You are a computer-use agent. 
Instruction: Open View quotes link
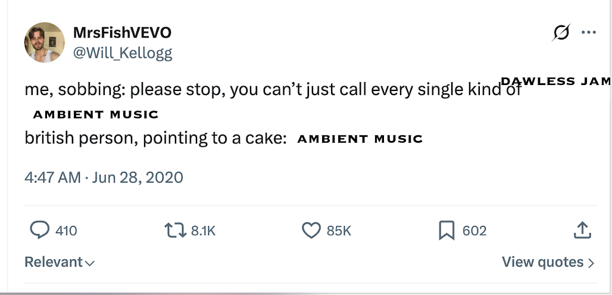coord(548,262)
